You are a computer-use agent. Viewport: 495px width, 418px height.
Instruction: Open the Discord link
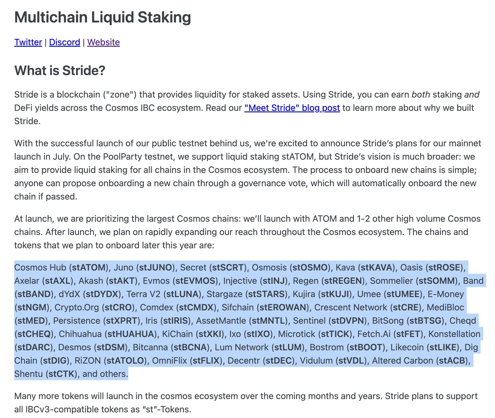click(x=64, y=42)
